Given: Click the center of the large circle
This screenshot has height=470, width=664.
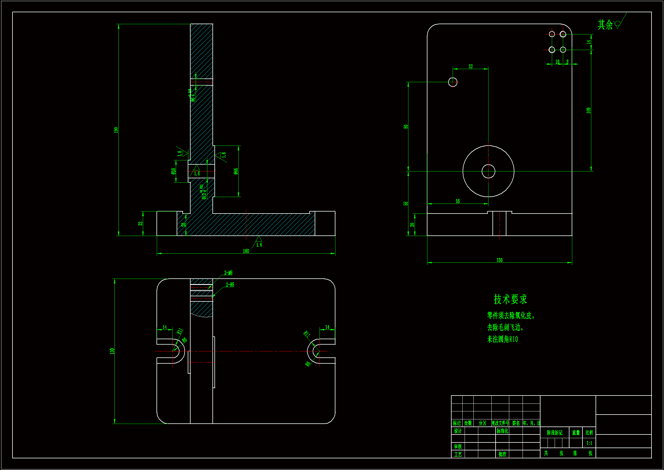Looking at the screenshot, I should 488,171.
